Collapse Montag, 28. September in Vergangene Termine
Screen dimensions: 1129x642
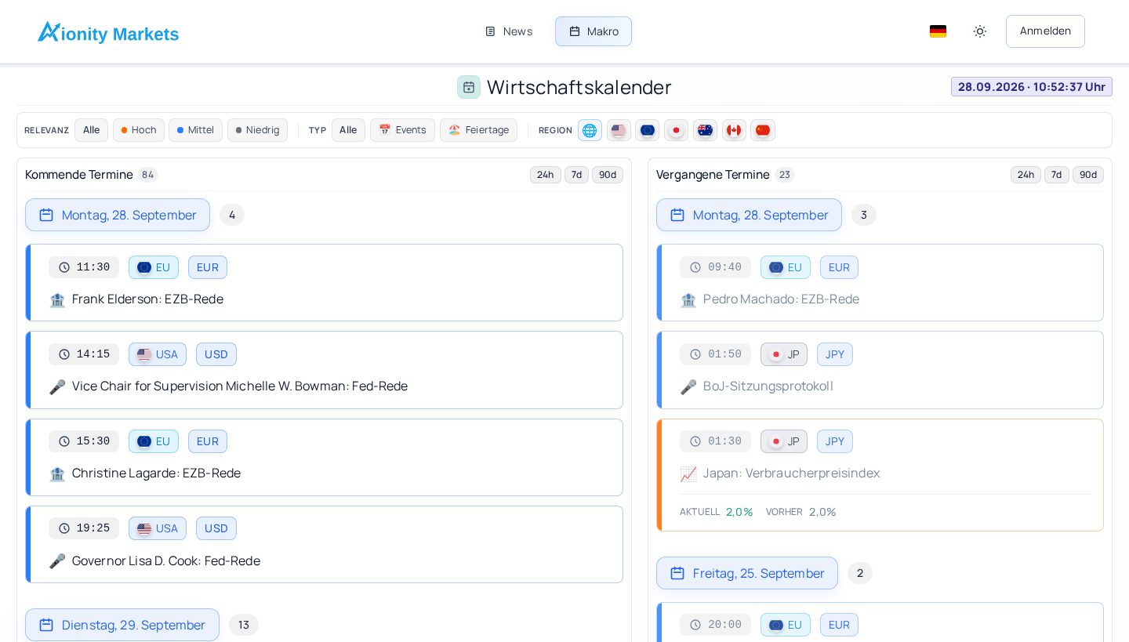click(x=749, y=215)
